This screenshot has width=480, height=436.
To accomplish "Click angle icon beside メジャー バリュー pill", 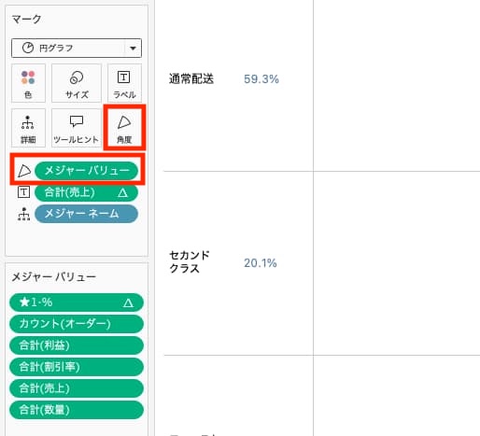I will [x=24, y=171].
